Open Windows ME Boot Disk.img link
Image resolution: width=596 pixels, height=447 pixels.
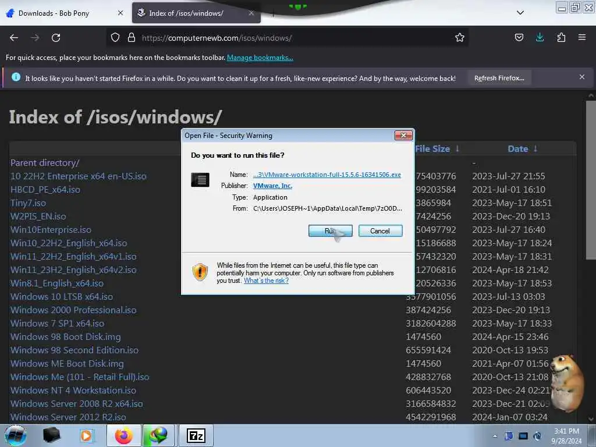click(x=67, y=364)
